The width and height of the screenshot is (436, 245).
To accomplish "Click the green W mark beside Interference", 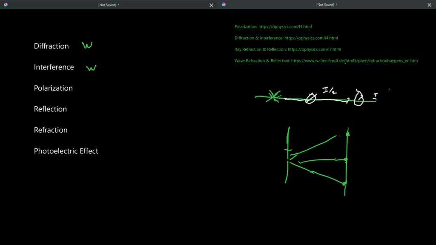I will coord(91,68).
